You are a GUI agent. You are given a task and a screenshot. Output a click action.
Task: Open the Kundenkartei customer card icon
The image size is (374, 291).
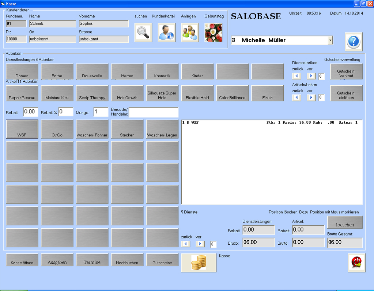(x=167, y=32)
